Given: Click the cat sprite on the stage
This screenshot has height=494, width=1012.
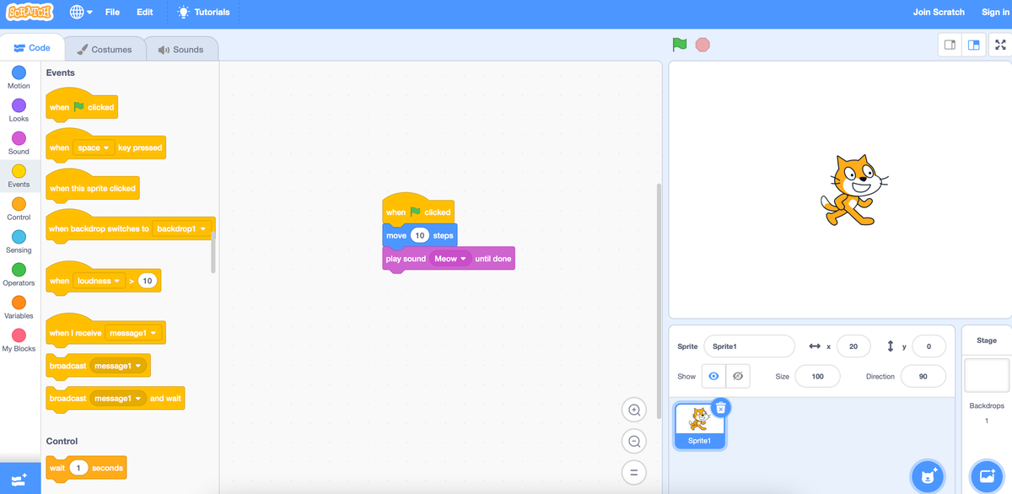Looking at the screenshot, I should (x=853, y=190).
